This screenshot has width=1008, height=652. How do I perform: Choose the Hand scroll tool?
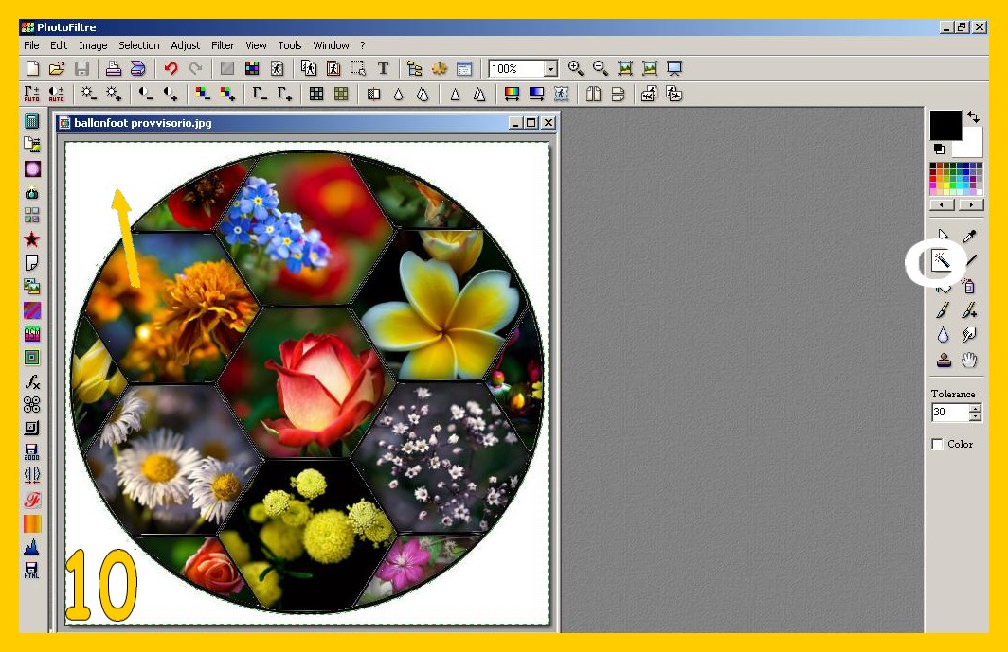[969, 360]
